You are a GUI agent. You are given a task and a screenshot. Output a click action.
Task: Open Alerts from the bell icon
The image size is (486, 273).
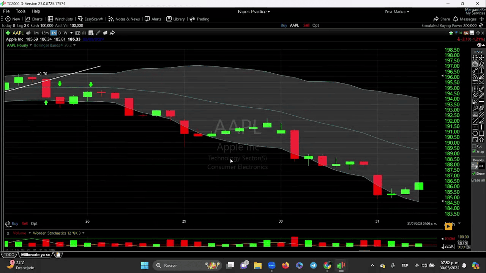(153, 19)
